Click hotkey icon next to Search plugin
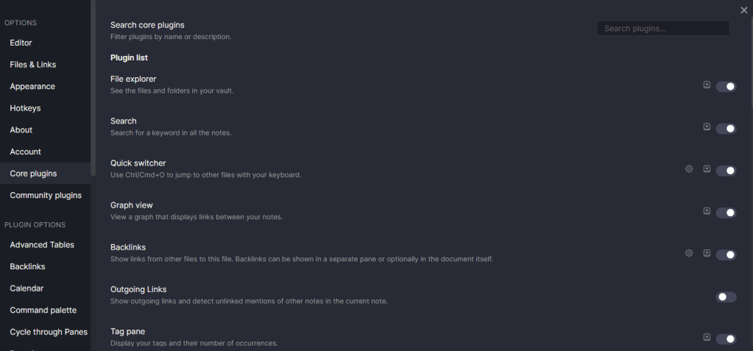The width and height of the screenshot is (753, 351). click(x=707, y=127)
